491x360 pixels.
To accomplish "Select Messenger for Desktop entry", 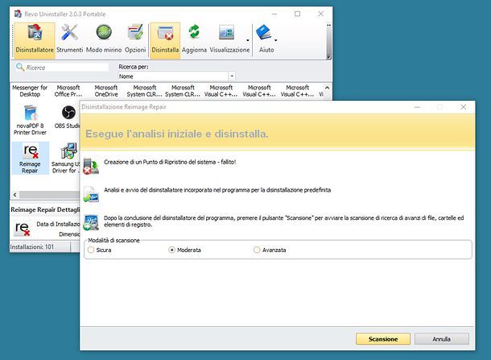I will [30, 91].
